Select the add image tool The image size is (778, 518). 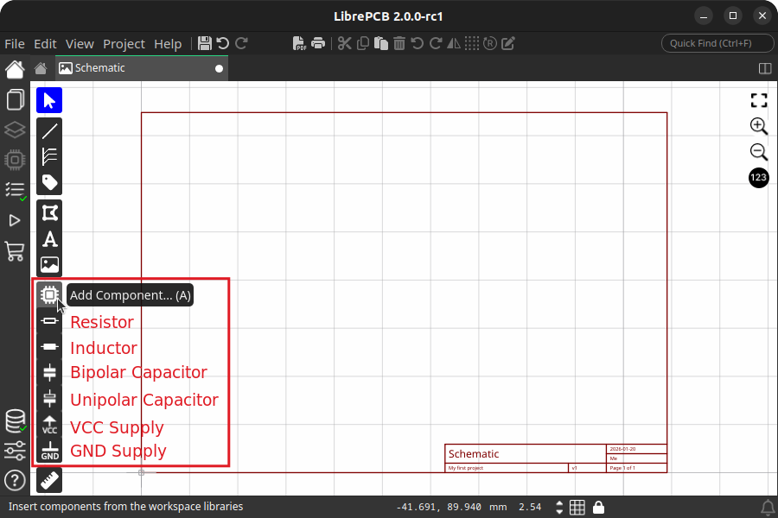(x=48, y=265)
